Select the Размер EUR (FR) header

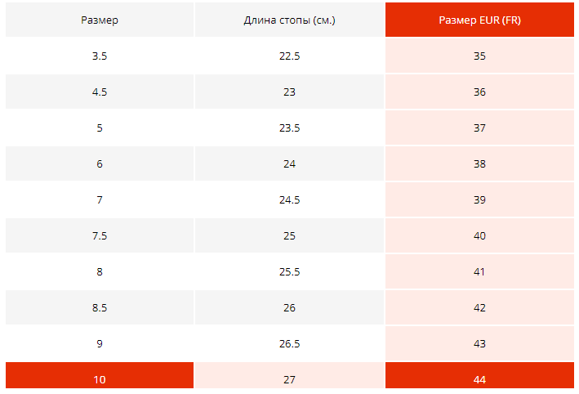click(x=479, y=20)
